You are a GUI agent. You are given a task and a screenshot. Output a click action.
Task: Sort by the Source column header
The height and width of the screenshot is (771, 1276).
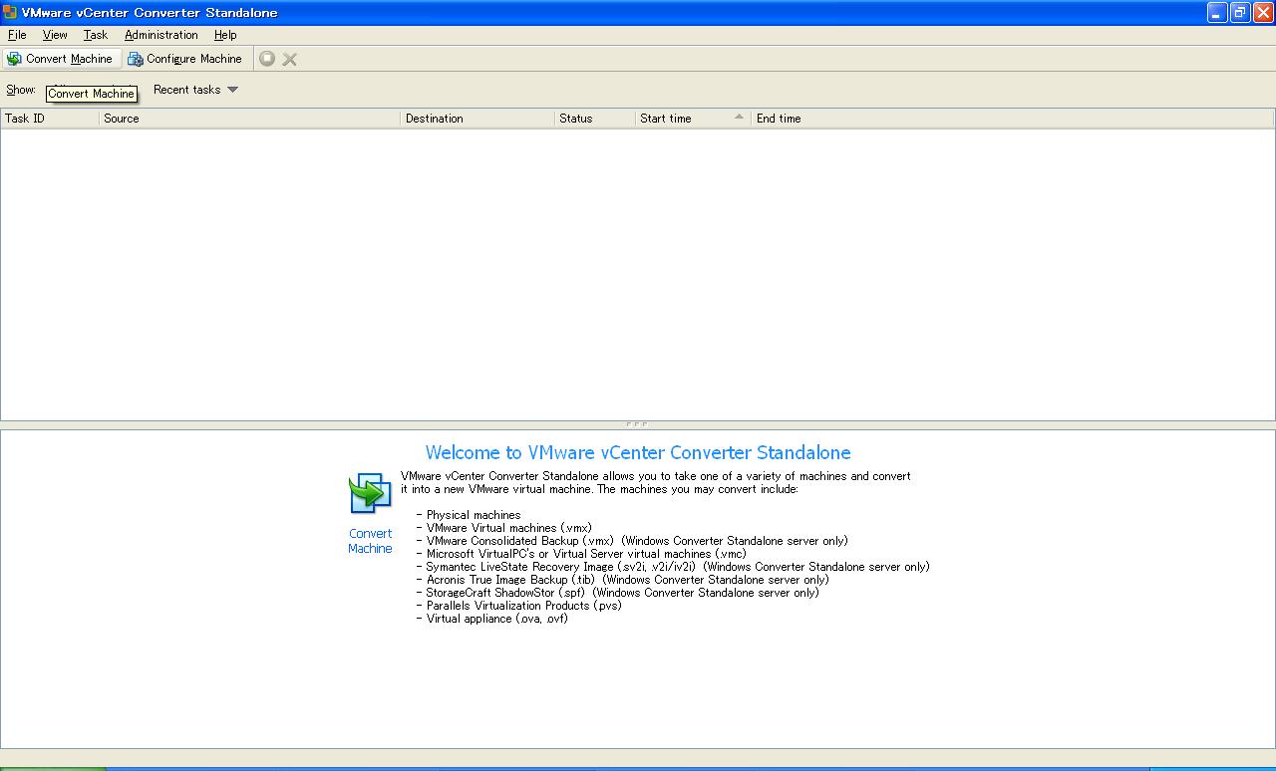(x=250, y=119)
